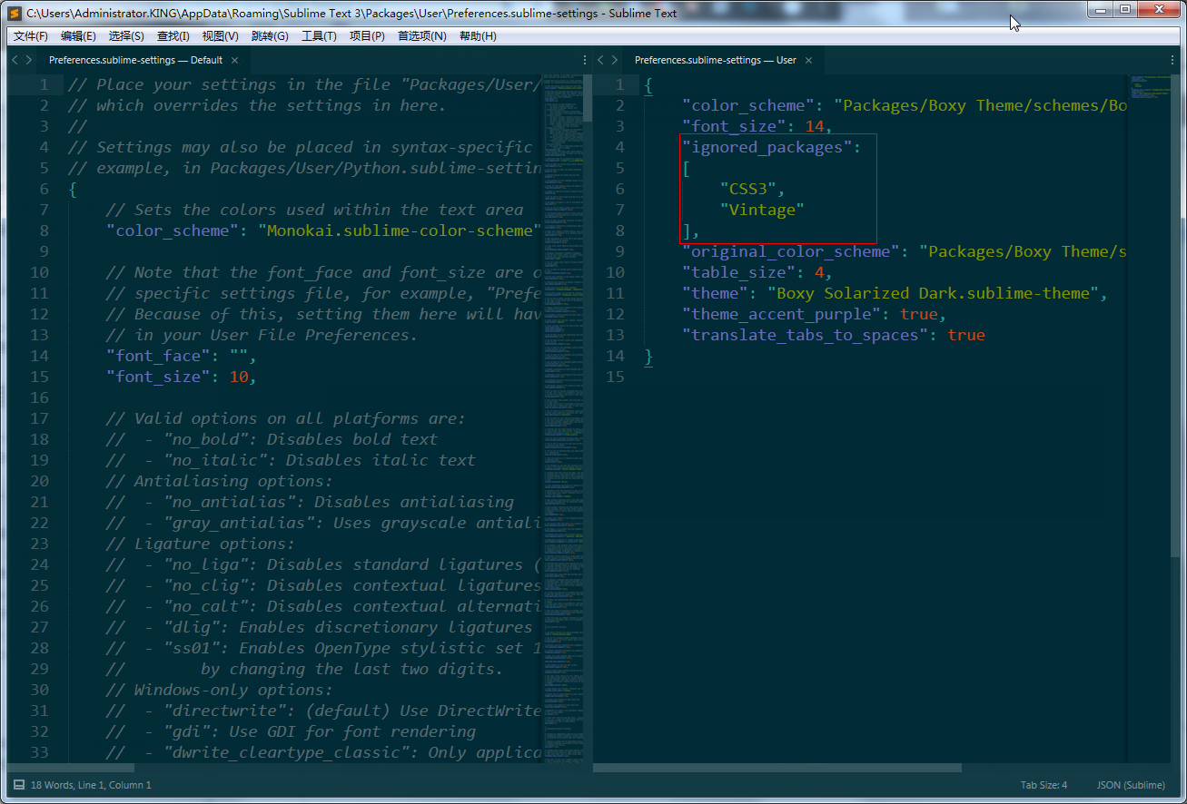Open the 文件(F) menu
Screen dimensions: 1187x804
coord(30,35)
